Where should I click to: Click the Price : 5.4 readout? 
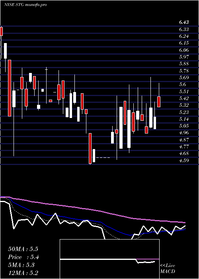(23, 257)
